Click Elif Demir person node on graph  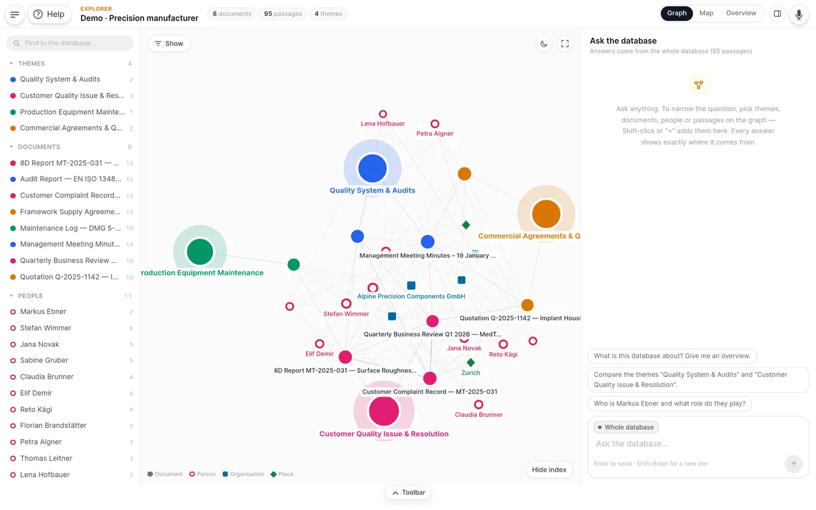click(x=319, y=344)
